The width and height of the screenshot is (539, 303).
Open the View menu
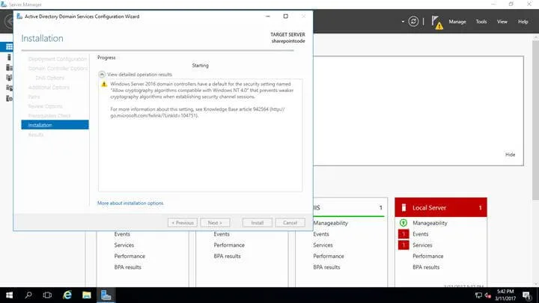[502, 22]
